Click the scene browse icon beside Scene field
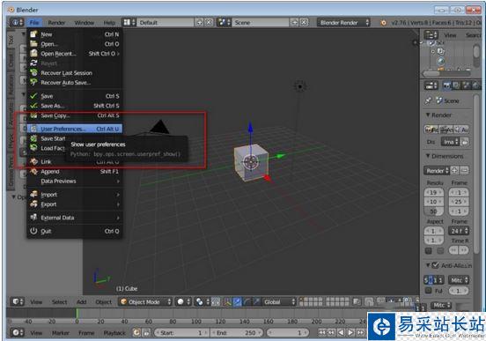The width and height of the screenshot is (486, 341). point(225,23)
